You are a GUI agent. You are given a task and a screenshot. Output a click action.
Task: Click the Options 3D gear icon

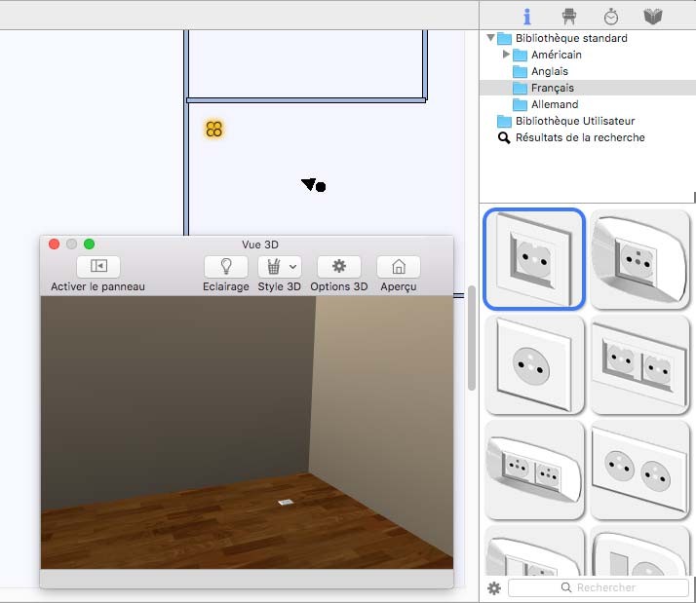pyautogui.click(x=339, y=266)
